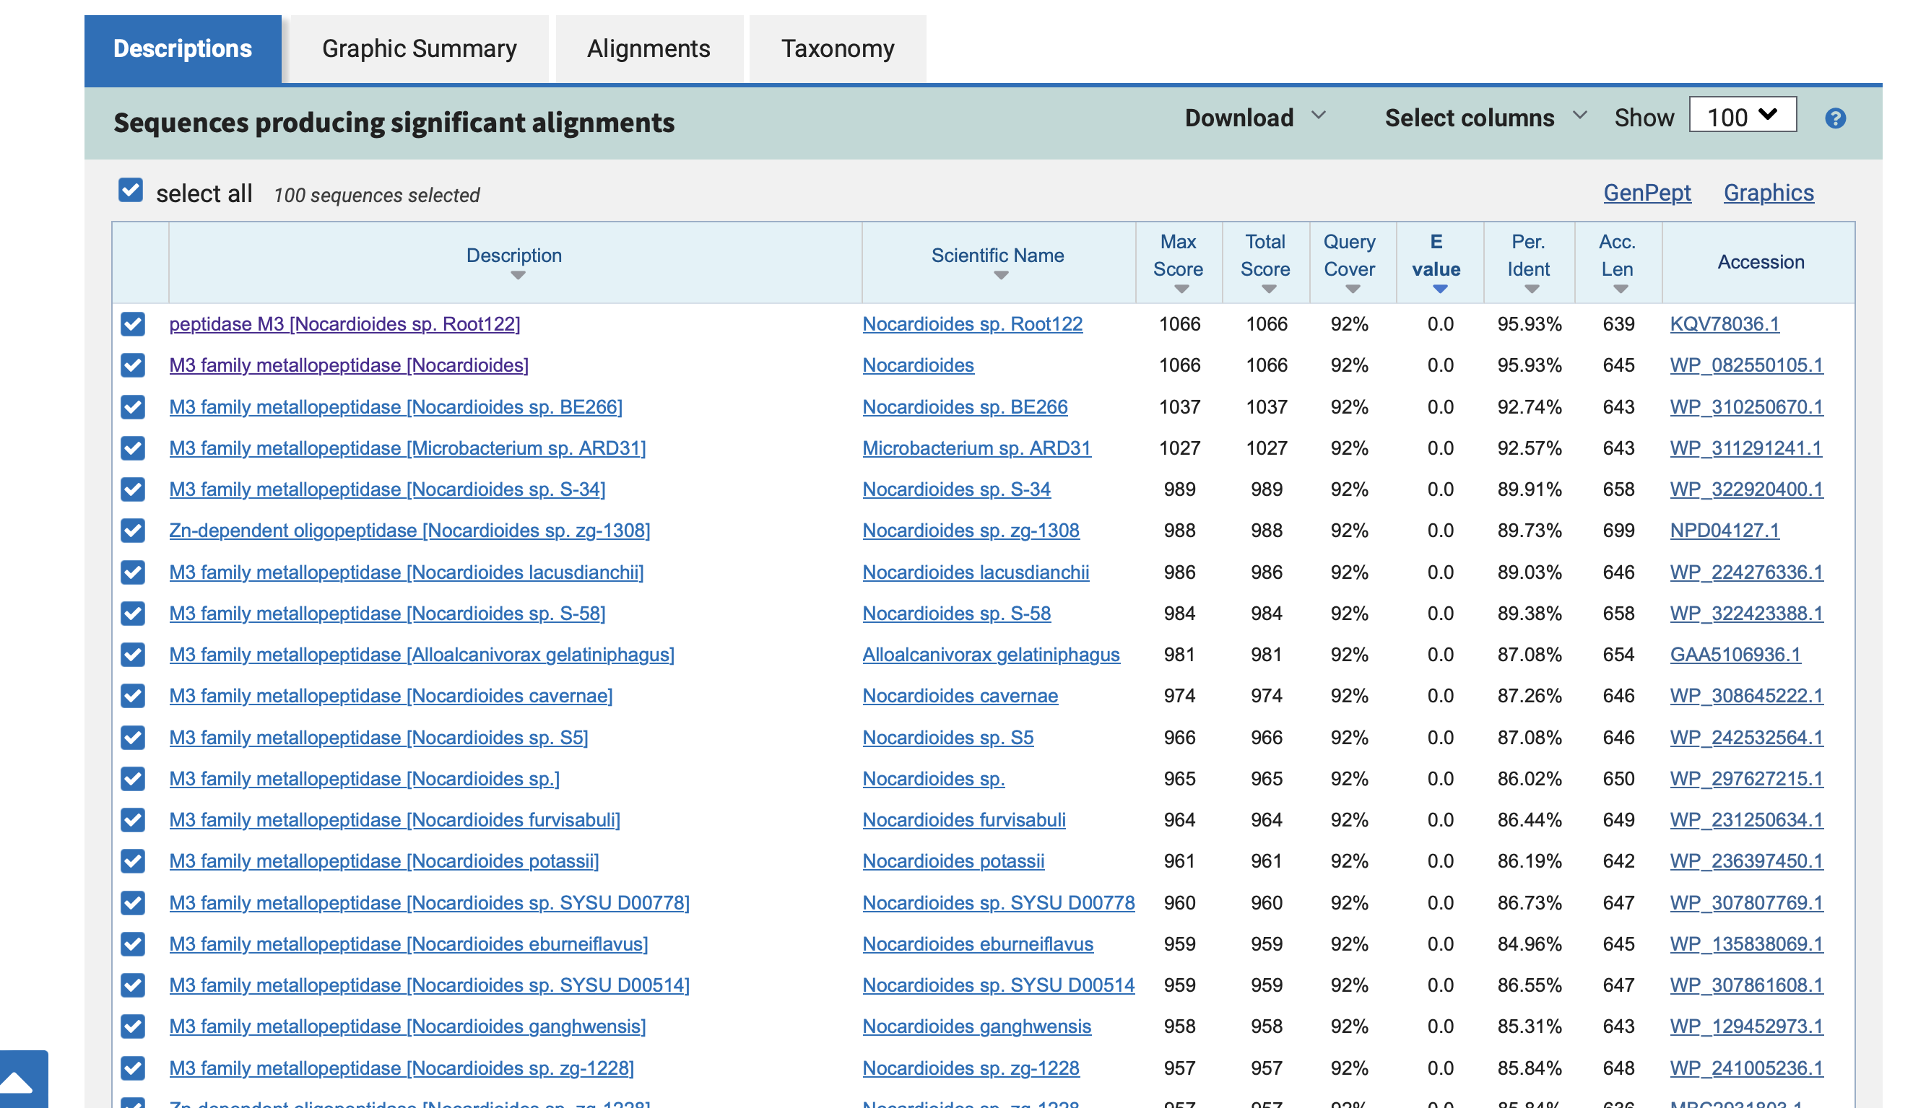Open M3 family metallopeptidase [Nocardioides] description link
The height and width of the screenshot is (1108, 1926).
tap(349, 365)
